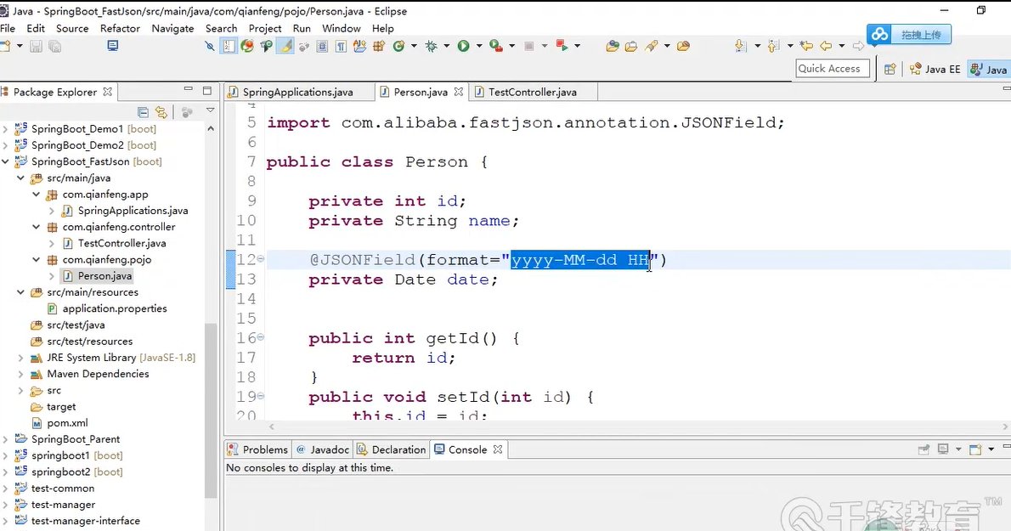Switch to the Problems tab
Viewport: 1011px width, 531px height.
[x=258, y=449]
